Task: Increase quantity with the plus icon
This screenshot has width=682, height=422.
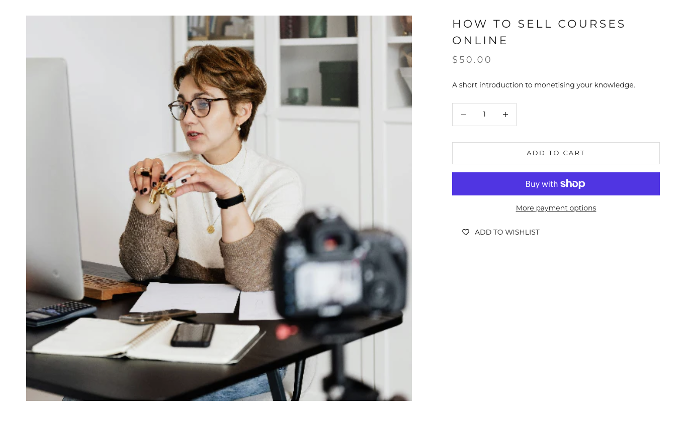Action: [x=505, y=115]
